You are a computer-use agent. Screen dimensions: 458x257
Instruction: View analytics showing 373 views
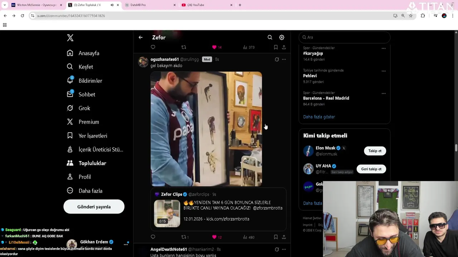(248, 47)
